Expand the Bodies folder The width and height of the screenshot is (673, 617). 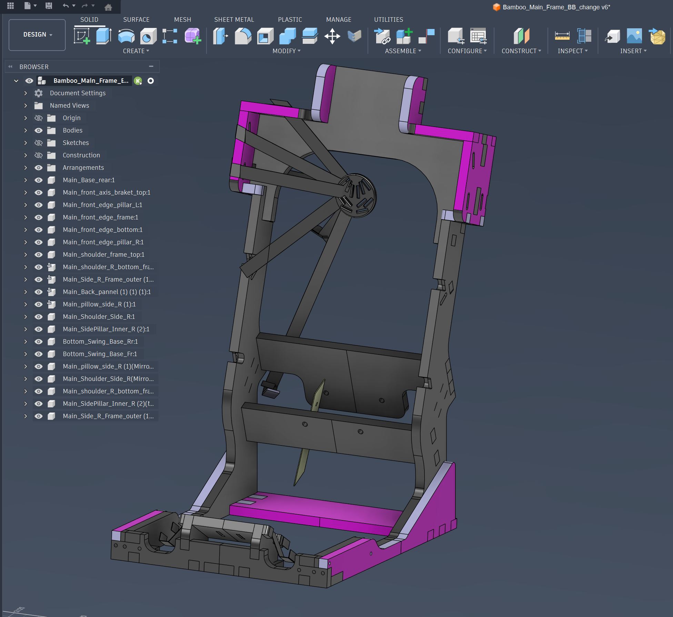(26, 130)
